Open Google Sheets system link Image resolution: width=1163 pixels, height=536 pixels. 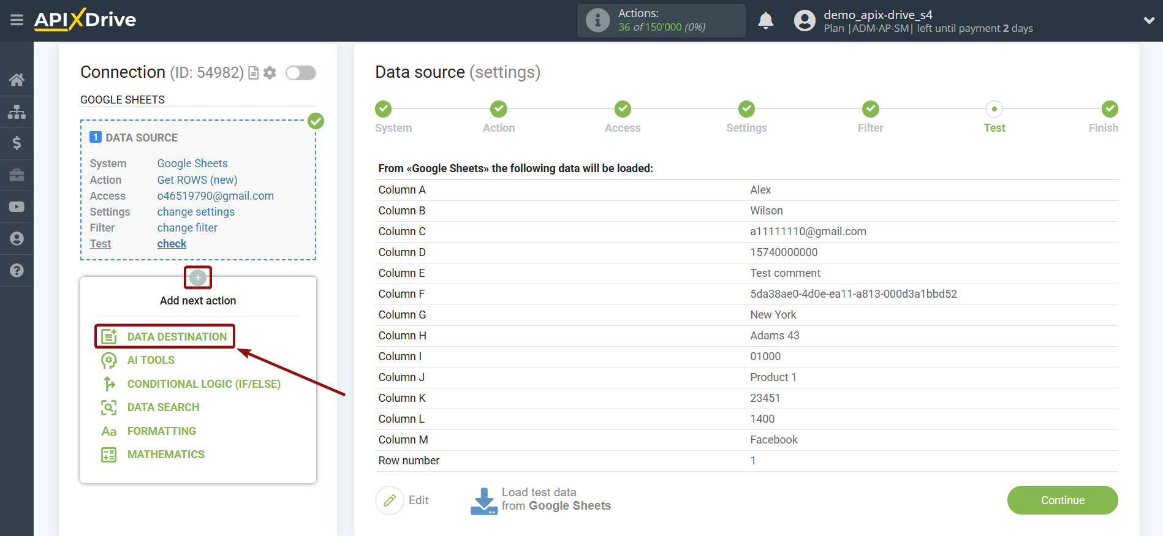(192, 164)
